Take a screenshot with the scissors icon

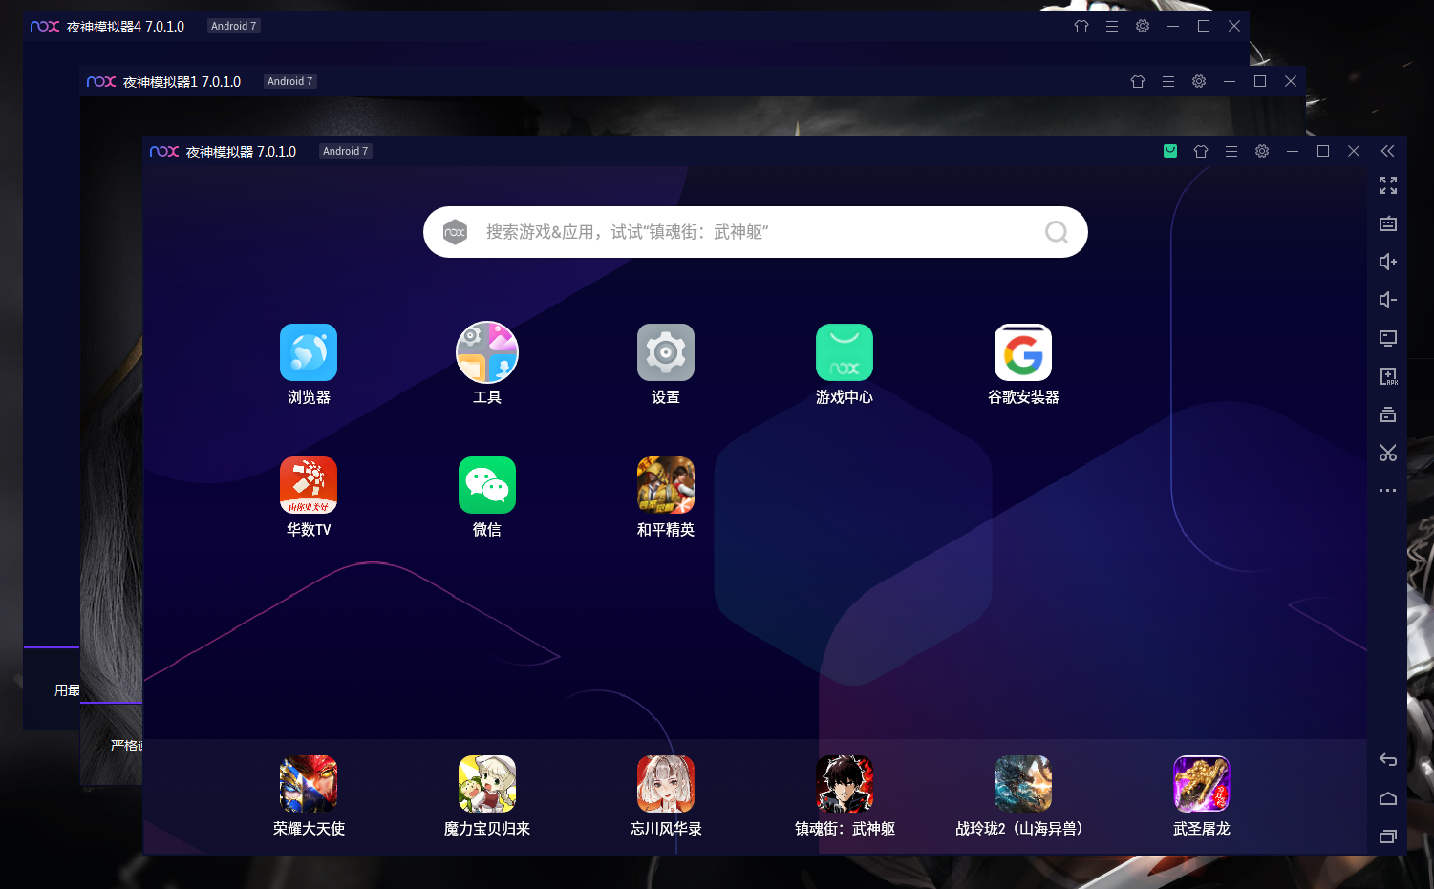[1388, 453]
